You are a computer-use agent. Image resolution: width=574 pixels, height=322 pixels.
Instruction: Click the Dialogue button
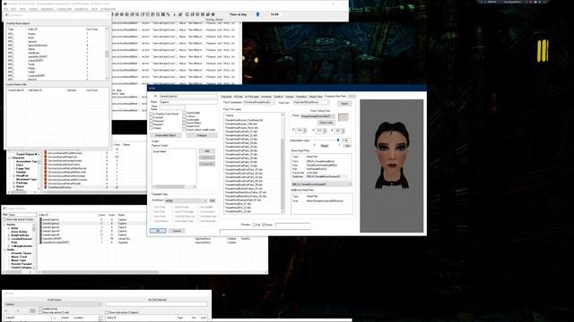pos(202,135)
